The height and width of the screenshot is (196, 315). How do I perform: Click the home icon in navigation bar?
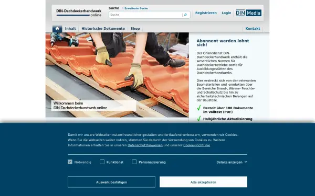(x=57, y=29)
